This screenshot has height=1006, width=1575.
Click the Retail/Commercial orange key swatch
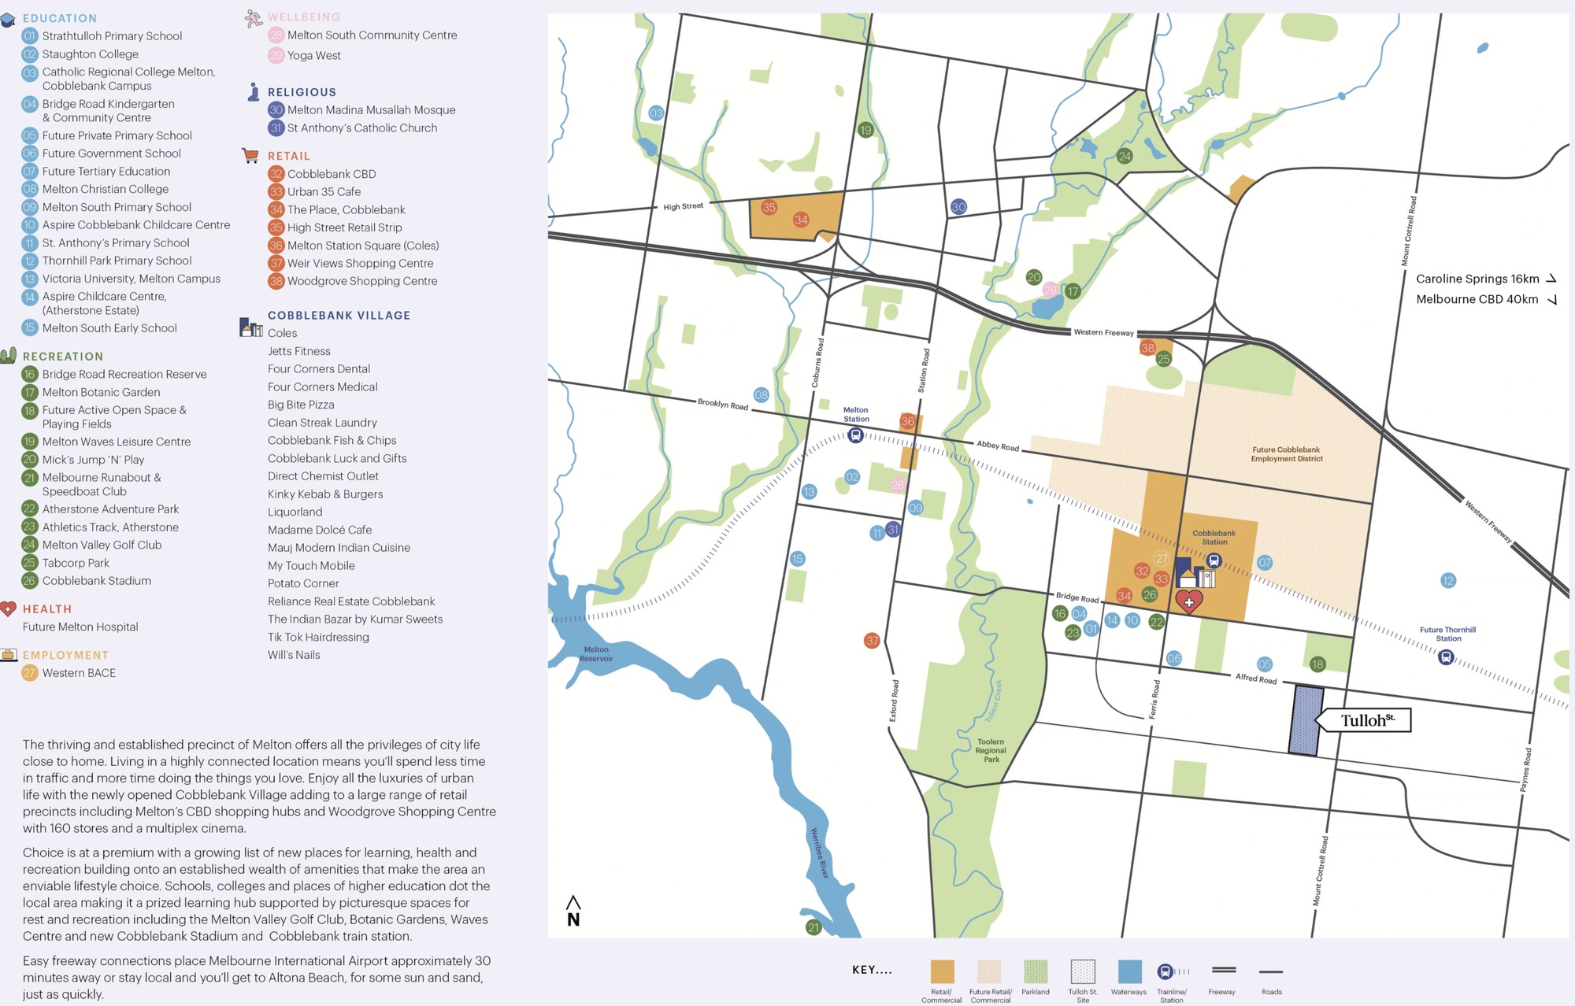pyautogui.click(x=942, y=971)
